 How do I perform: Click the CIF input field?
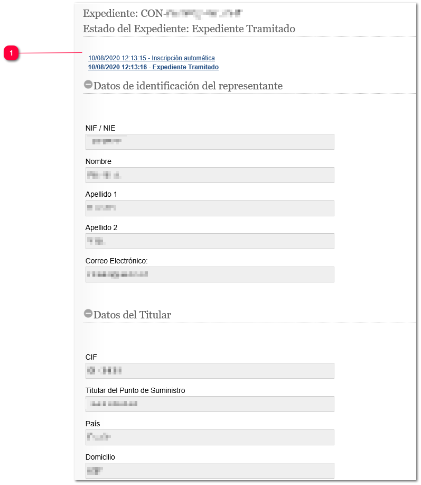210,371
